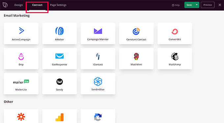Connect to Constant Contact
The width and height of the screenshot is (224, 123).
136,33
